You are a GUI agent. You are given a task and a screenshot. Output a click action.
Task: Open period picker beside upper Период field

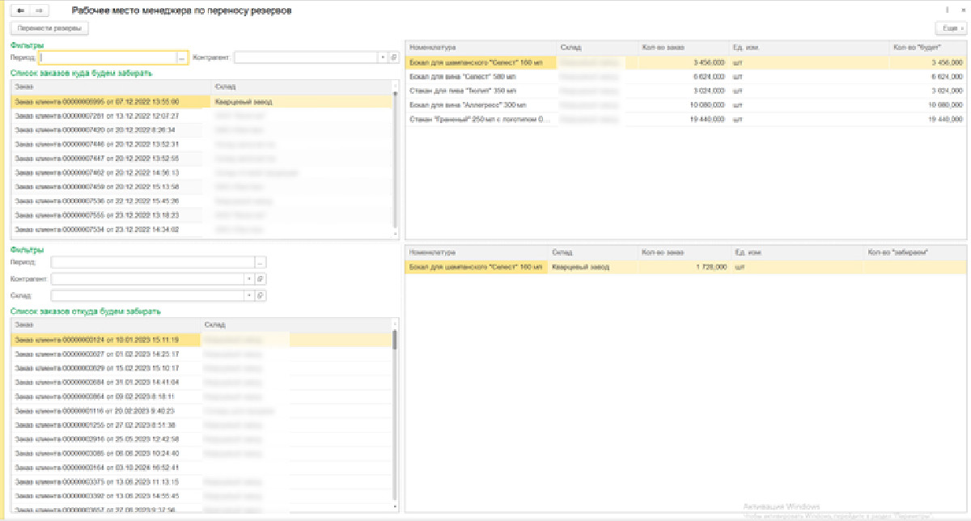point(183,57)
